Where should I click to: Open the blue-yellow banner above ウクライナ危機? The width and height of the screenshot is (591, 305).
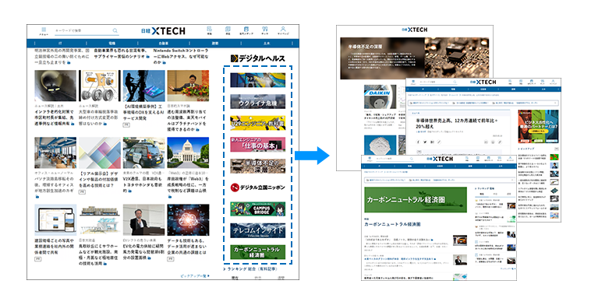258,80
